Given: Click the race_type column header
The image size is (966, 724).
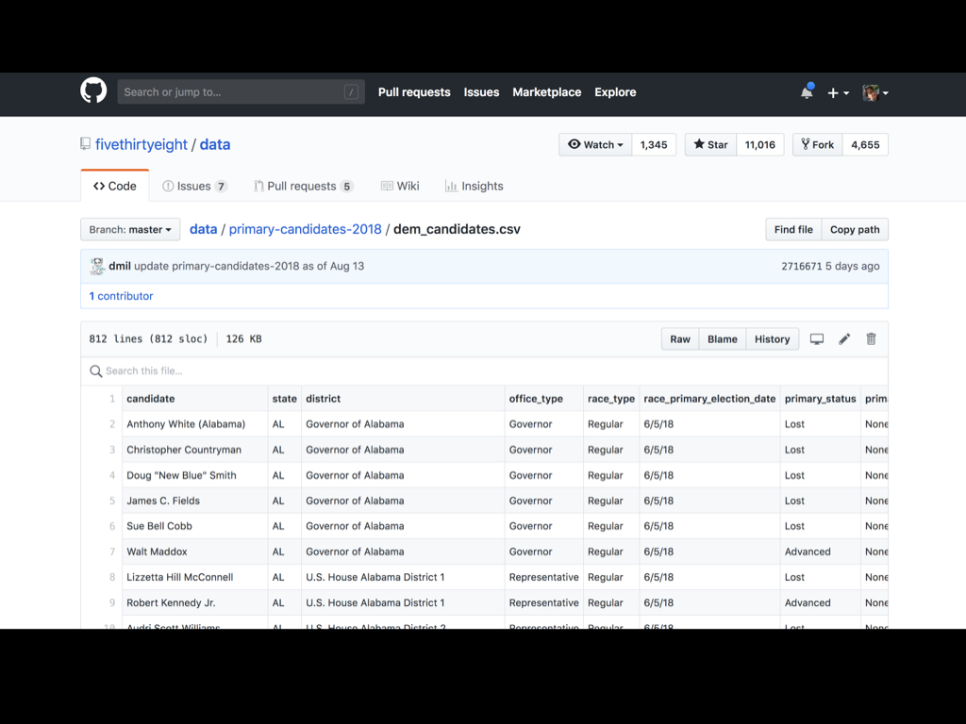Looking at the screenshot, I should pyautogui.click(x=611, y=399).
